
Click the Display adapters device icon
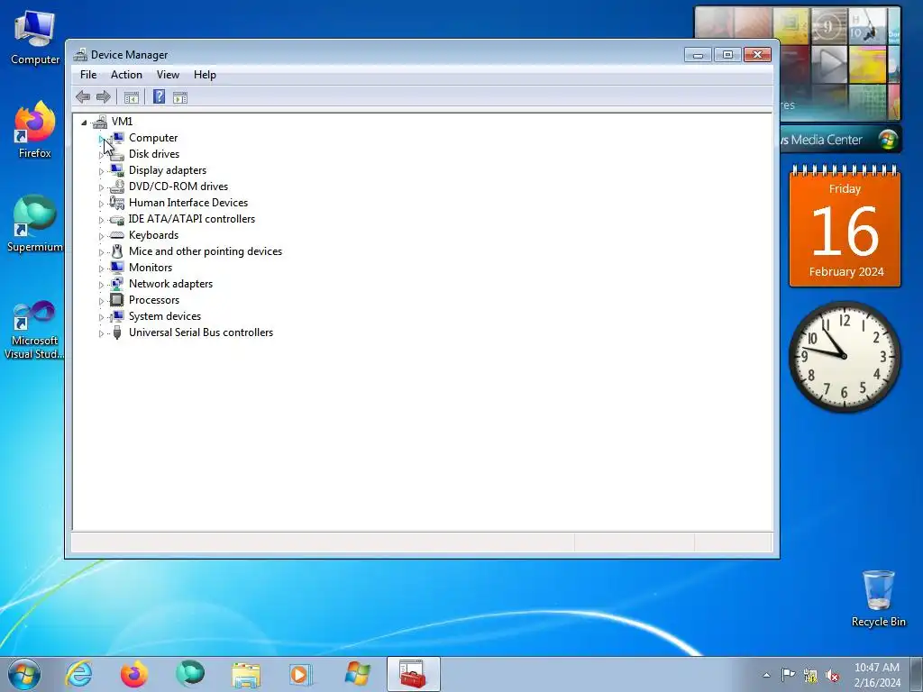117,170
